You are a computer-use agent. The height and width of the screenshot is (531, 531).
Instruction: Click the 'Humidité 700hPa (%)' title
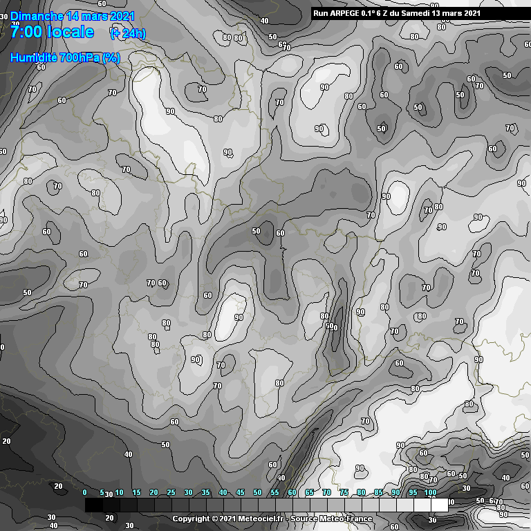[x=66, y=58]
